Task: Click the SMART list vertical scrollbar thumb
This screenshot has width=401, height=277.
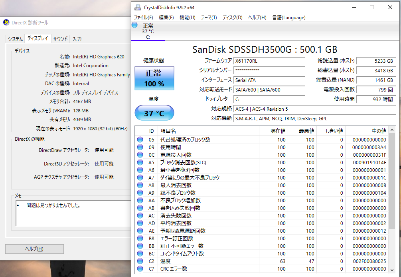Action: 392,181
